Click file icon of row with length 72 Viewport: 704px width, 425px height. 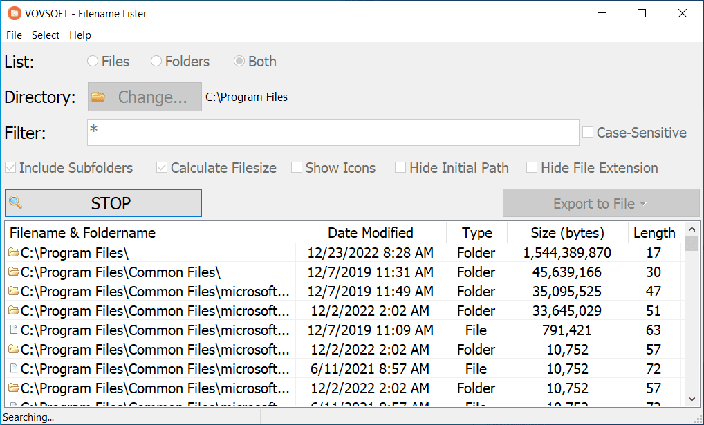[13, 369]
